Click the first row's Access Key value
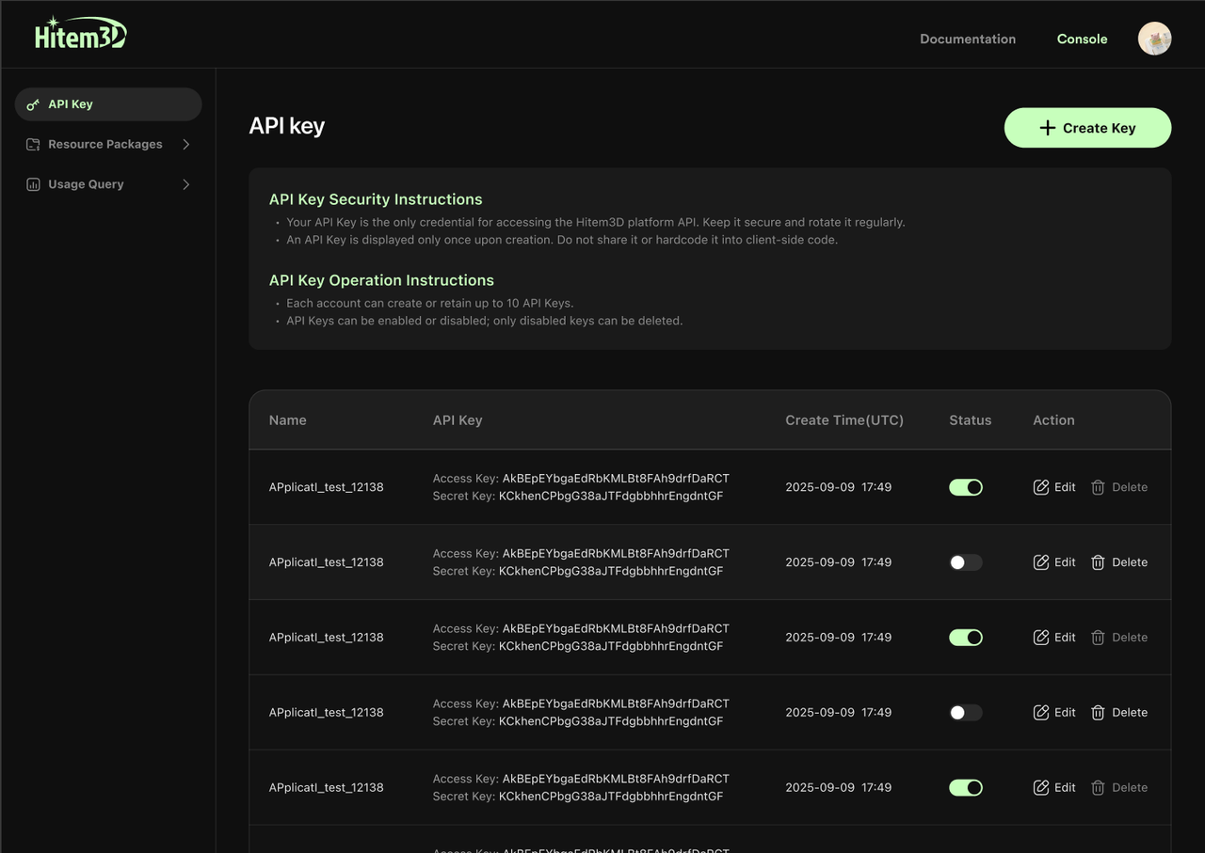This screenshot has width=1205, height=853. pos(616,479)
